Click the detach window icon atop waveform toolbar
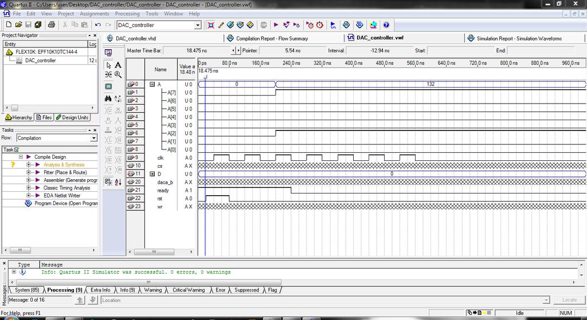This screenshot has width=587, height=320. point(108,52)
